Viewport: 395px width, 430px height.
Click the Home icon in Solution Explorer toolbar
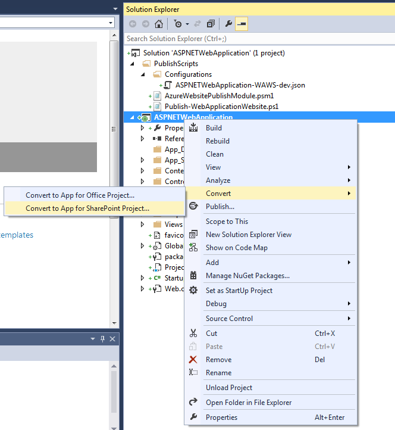tap(159, 24)
